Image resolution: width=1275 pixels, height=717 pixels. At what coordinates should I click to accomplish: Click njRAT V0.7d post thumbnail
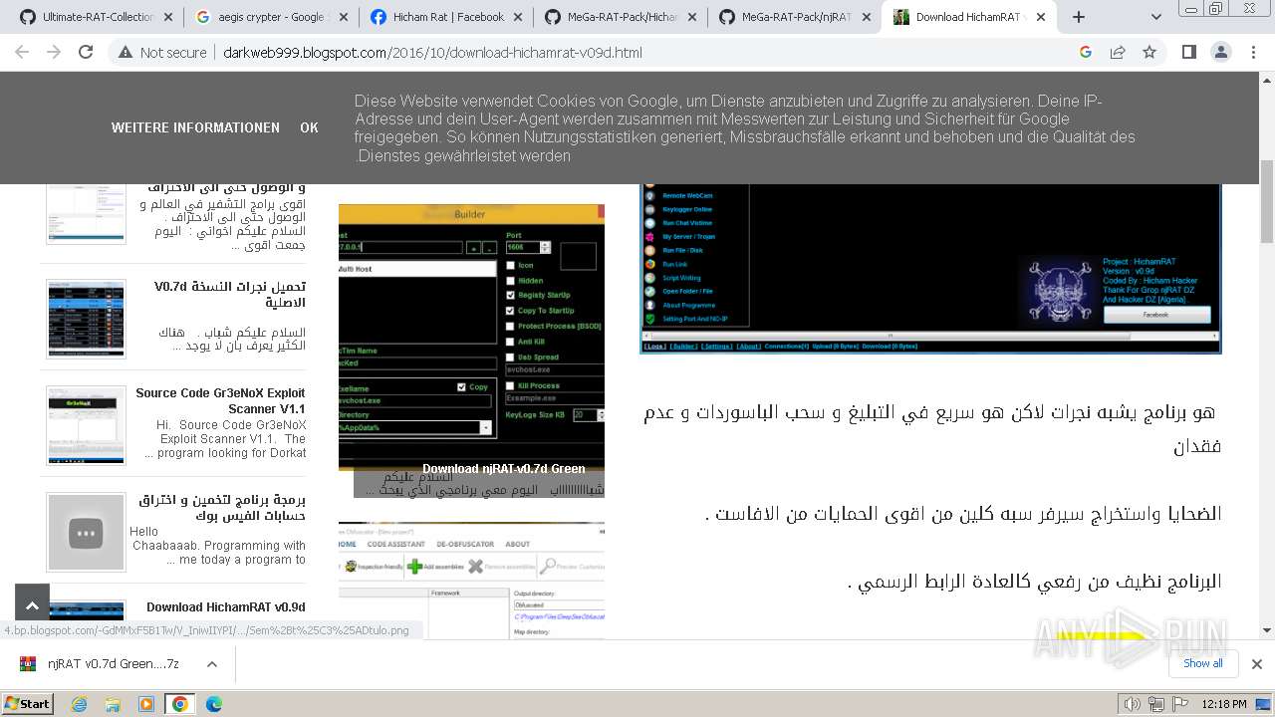[86, 319]
